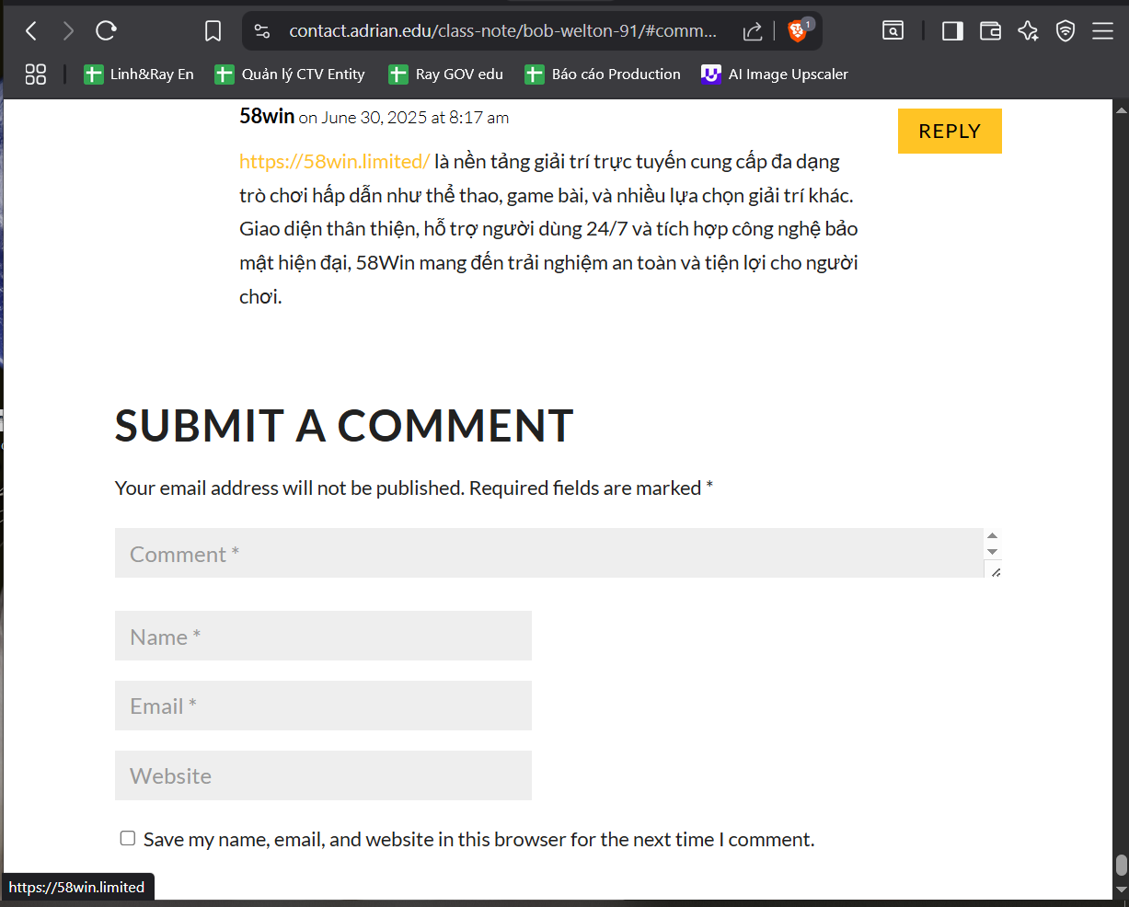Open Brave VPN icon
The height and width of the screenshot is (907, 1129).
pyautogui.click(x=1066, y=31)
